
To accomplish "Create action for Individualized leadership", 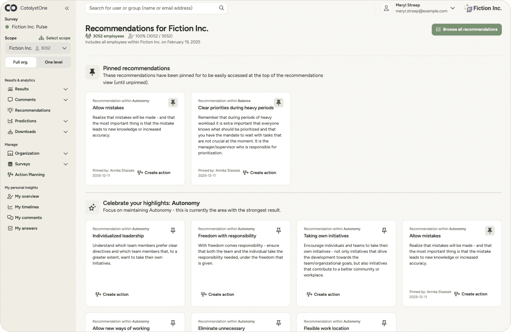I will coord(112,294).
